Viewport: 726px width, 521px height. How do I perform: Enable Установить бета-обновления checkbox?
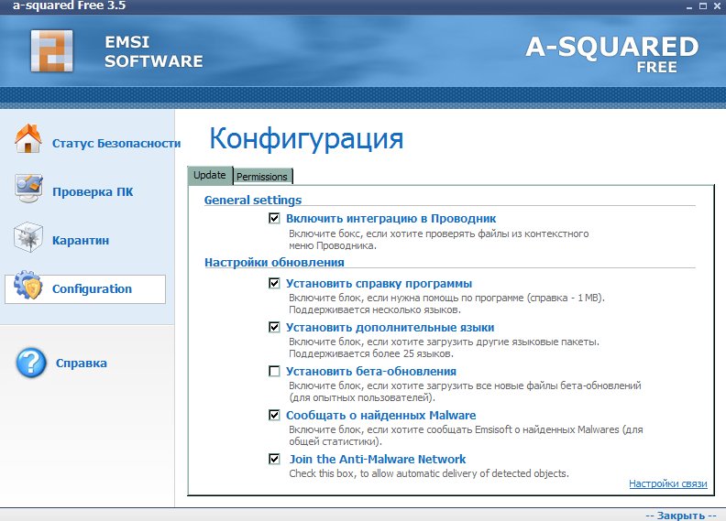coord(274,371)
